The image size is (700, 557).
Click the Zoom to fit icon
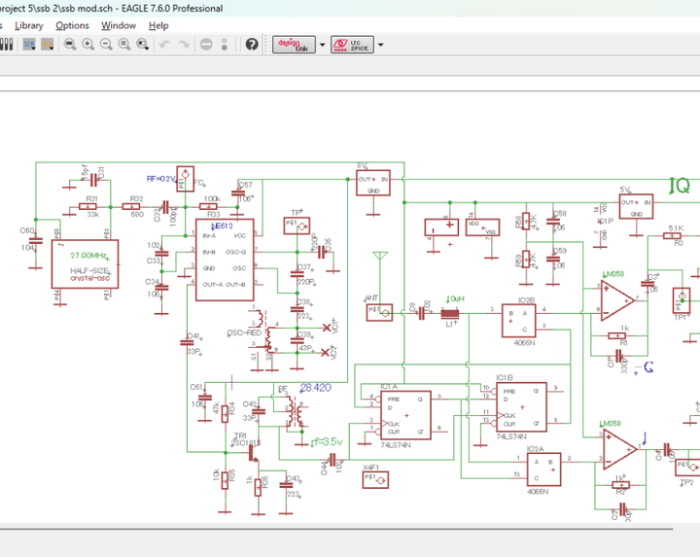(70, 45)
